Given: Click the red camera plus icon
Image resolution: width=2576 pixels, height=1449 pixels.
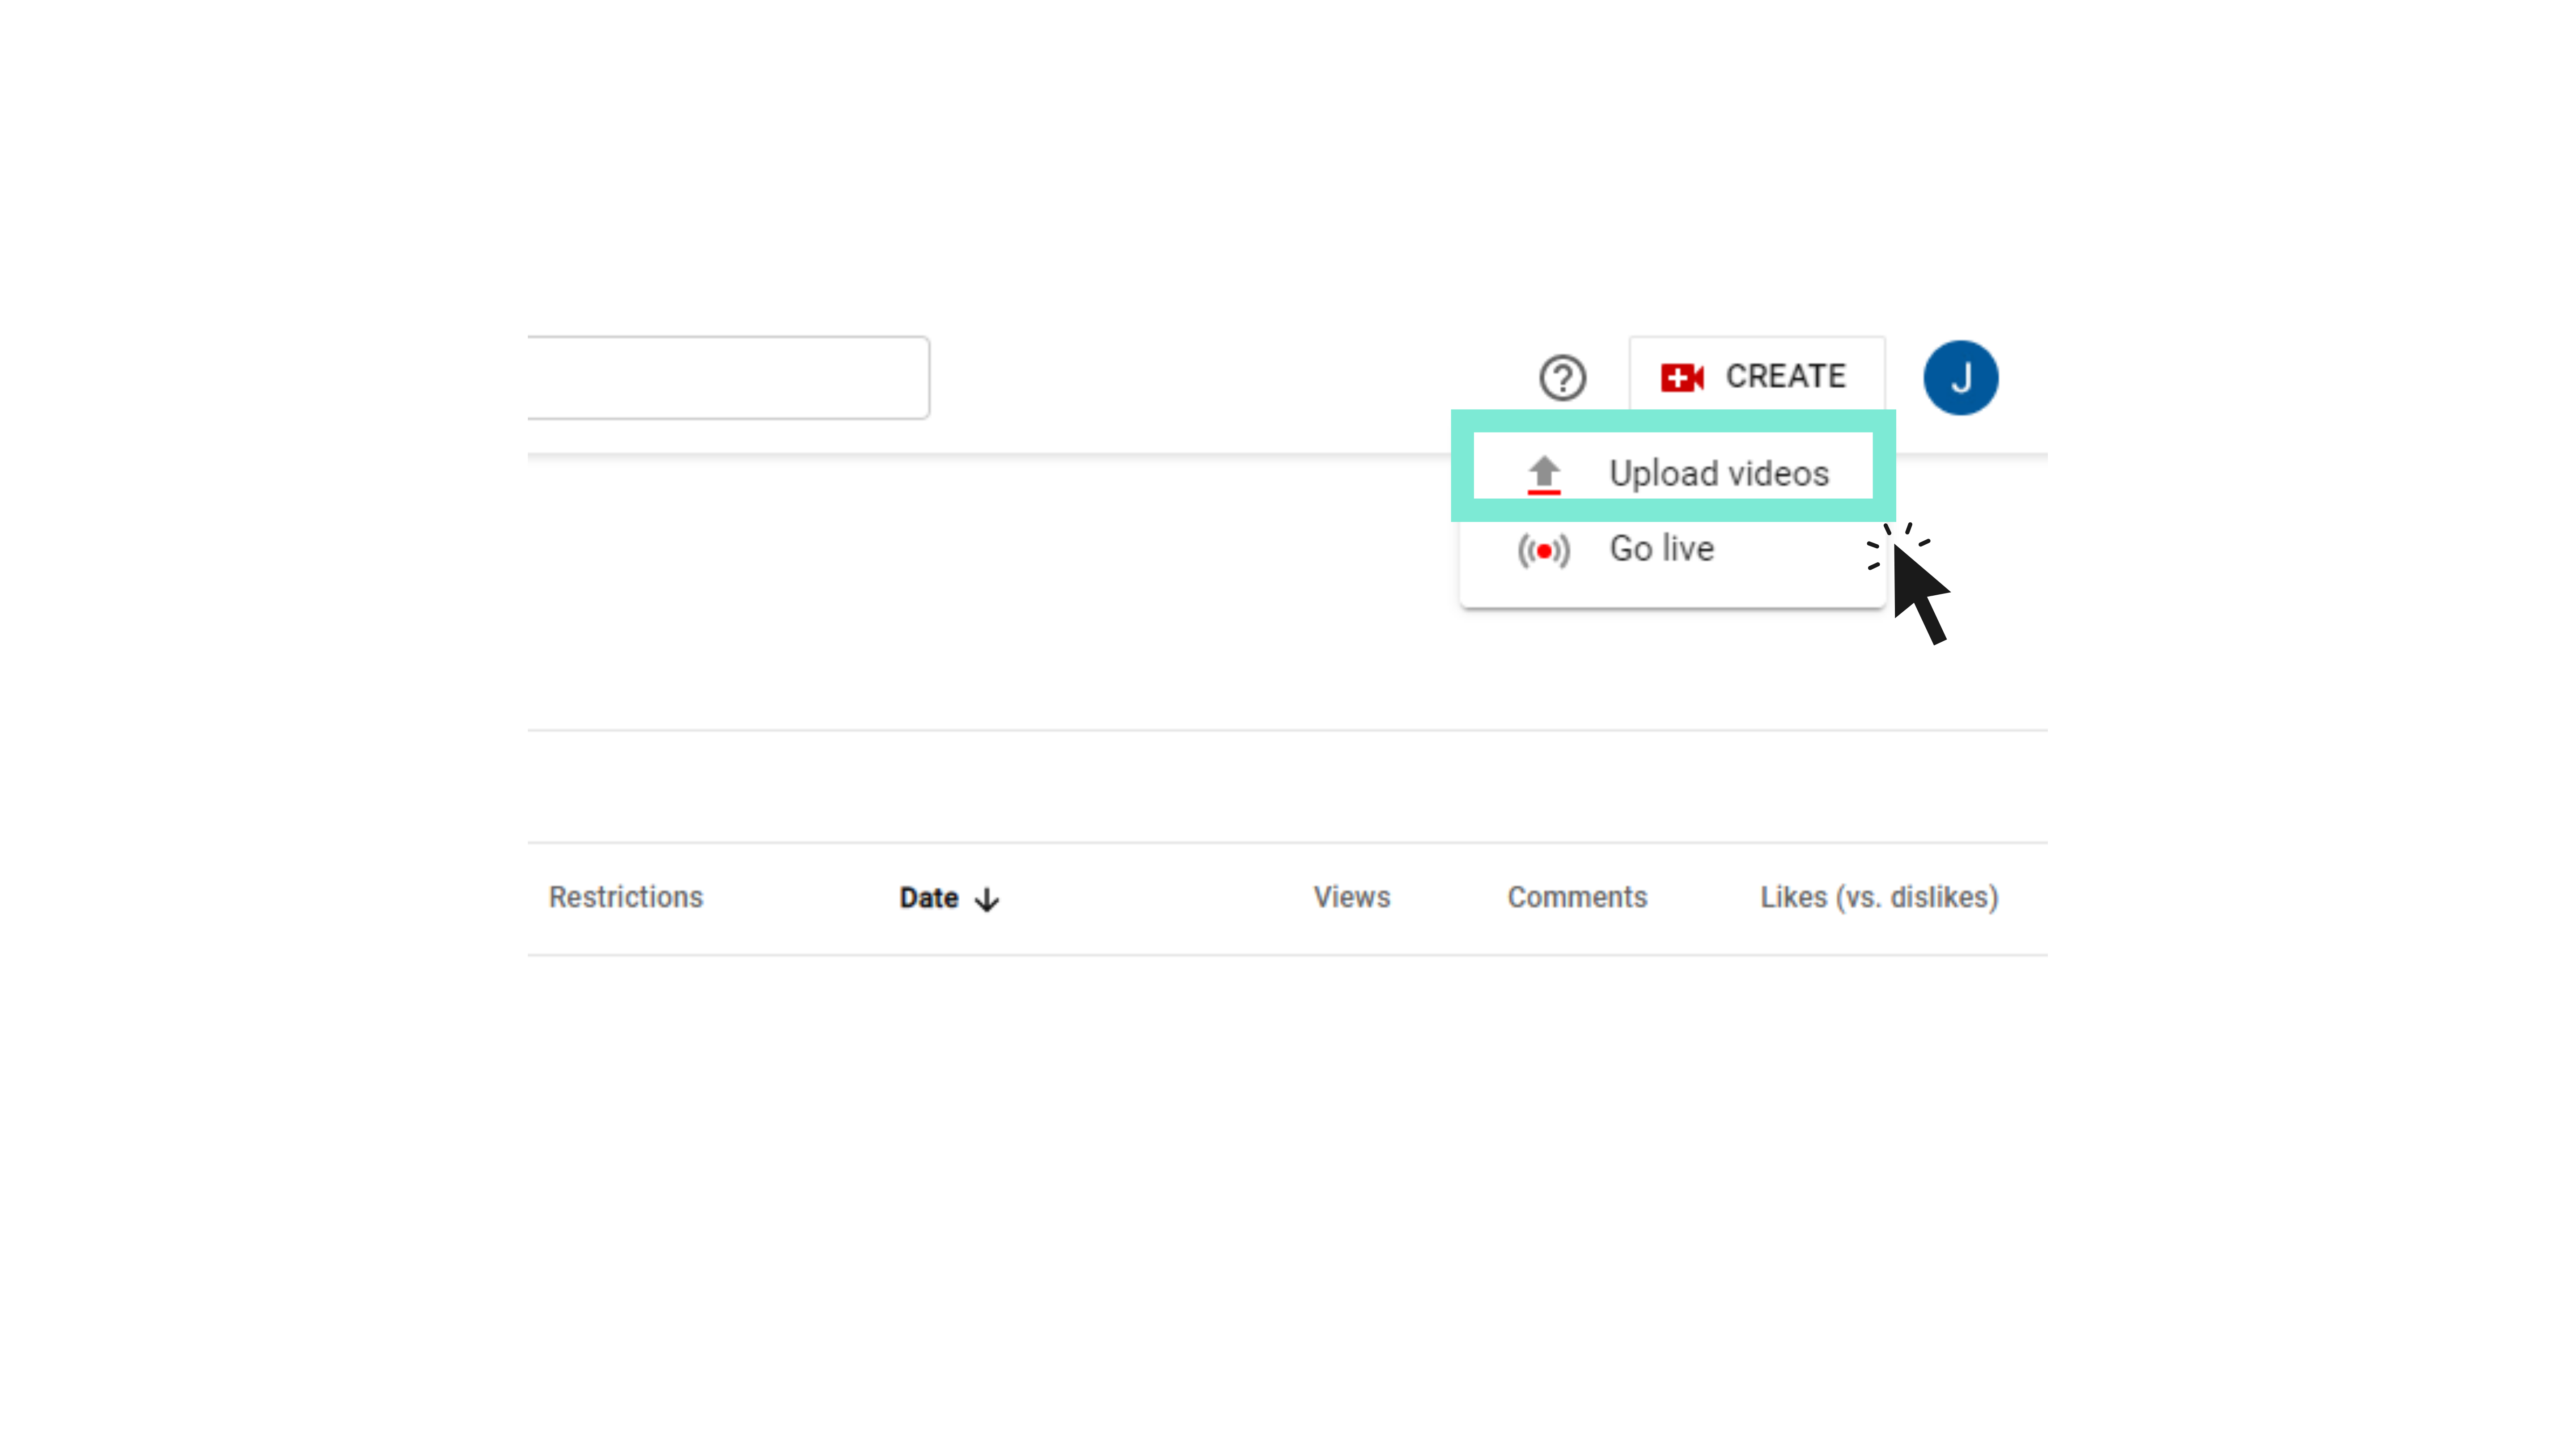Looking at the screenshot, I should click(x=1682, y=378).
